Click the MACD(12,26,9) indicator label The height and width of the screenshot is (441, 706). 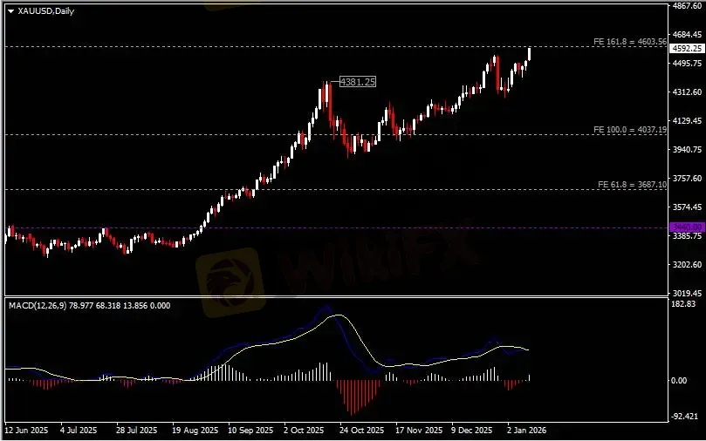point(89,305)
